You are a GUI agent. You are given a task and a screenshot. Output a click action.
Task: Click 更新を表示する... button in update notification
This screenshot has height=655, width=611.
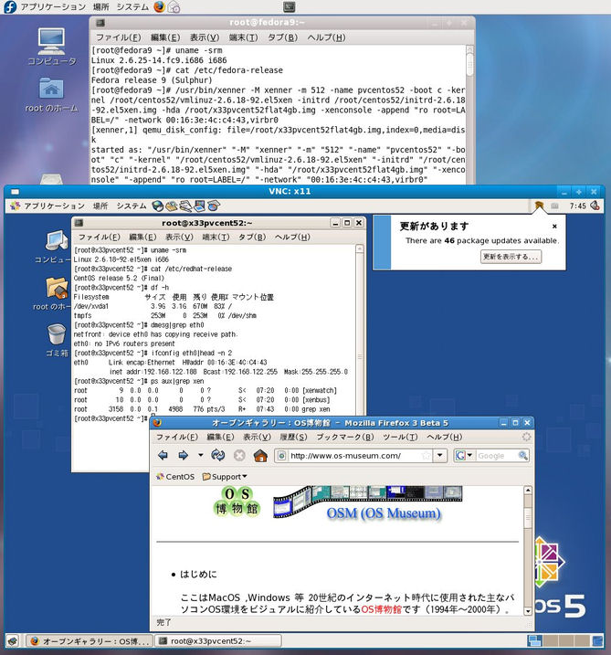(x=511, y=257)
